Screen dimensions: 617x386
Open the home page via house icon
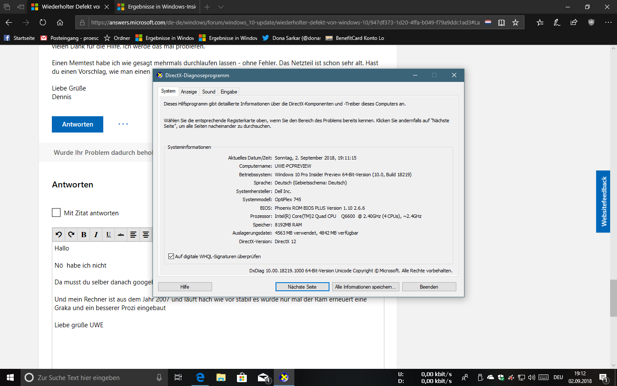[60, 22]
